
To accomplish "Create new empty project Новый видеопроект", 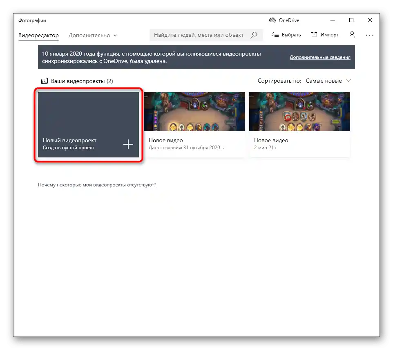I will coord(88,125).
